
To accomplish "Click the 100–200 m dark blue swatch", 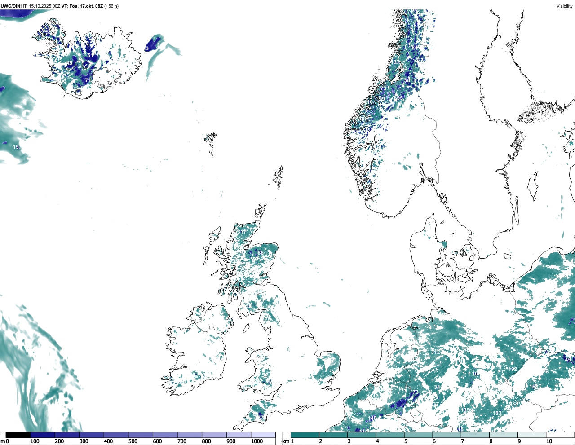I will pos(43,435).
